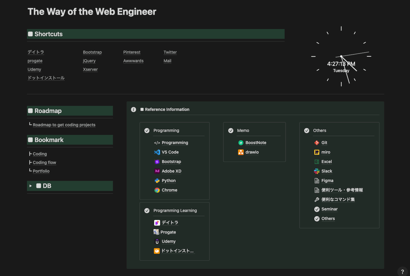Viewport: 410px width, 276px height.
Task: Open the drawio page link
Action: pyautogui.click(x=252, y=152)
